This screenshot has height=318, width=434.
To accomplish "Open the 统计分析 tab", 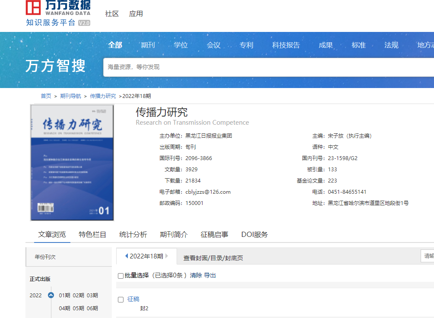I will [x=133, y=235].
